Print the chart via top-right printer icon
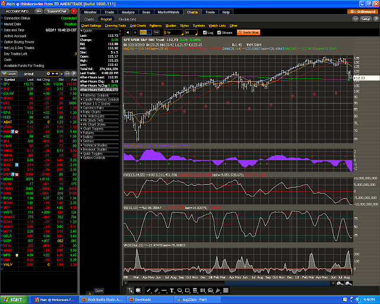The image size is (380, 304). pyautogui.click(x=355, y=19)
